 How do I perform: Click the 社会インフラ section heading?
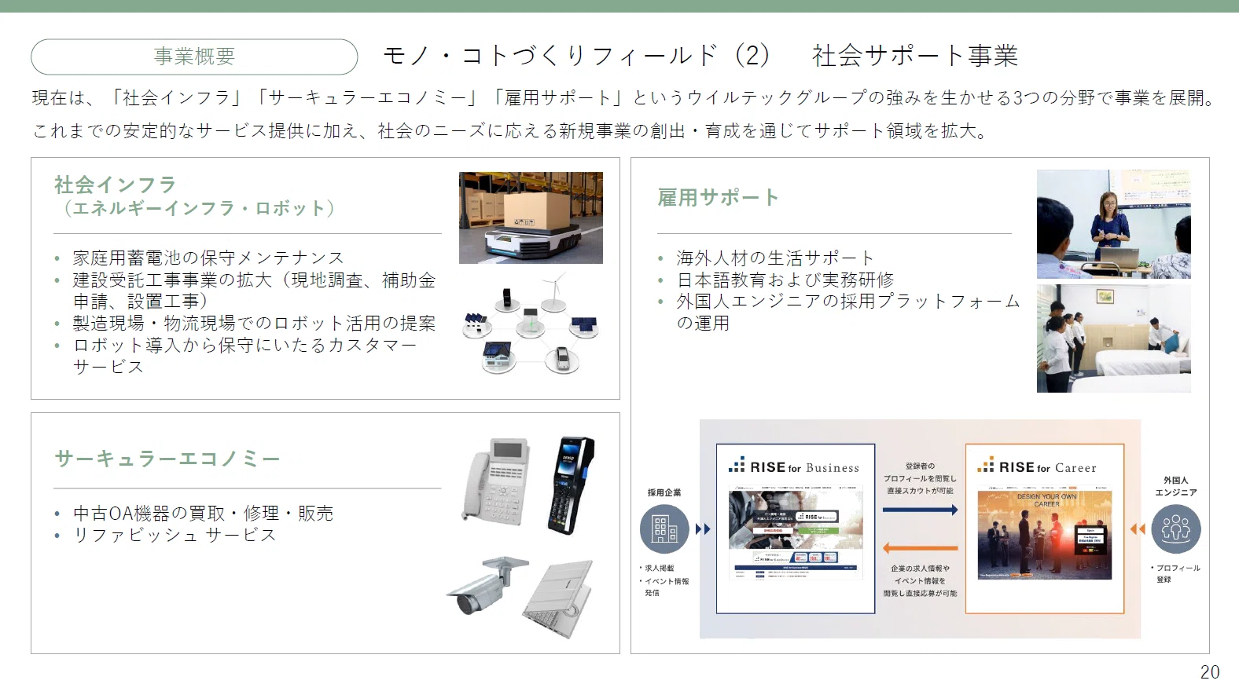click(115, 185)
